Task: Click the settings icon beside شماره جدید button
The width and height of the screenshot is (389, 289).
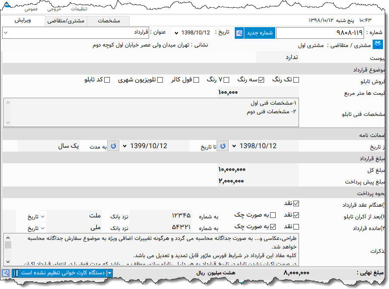Action: [239, 33]
